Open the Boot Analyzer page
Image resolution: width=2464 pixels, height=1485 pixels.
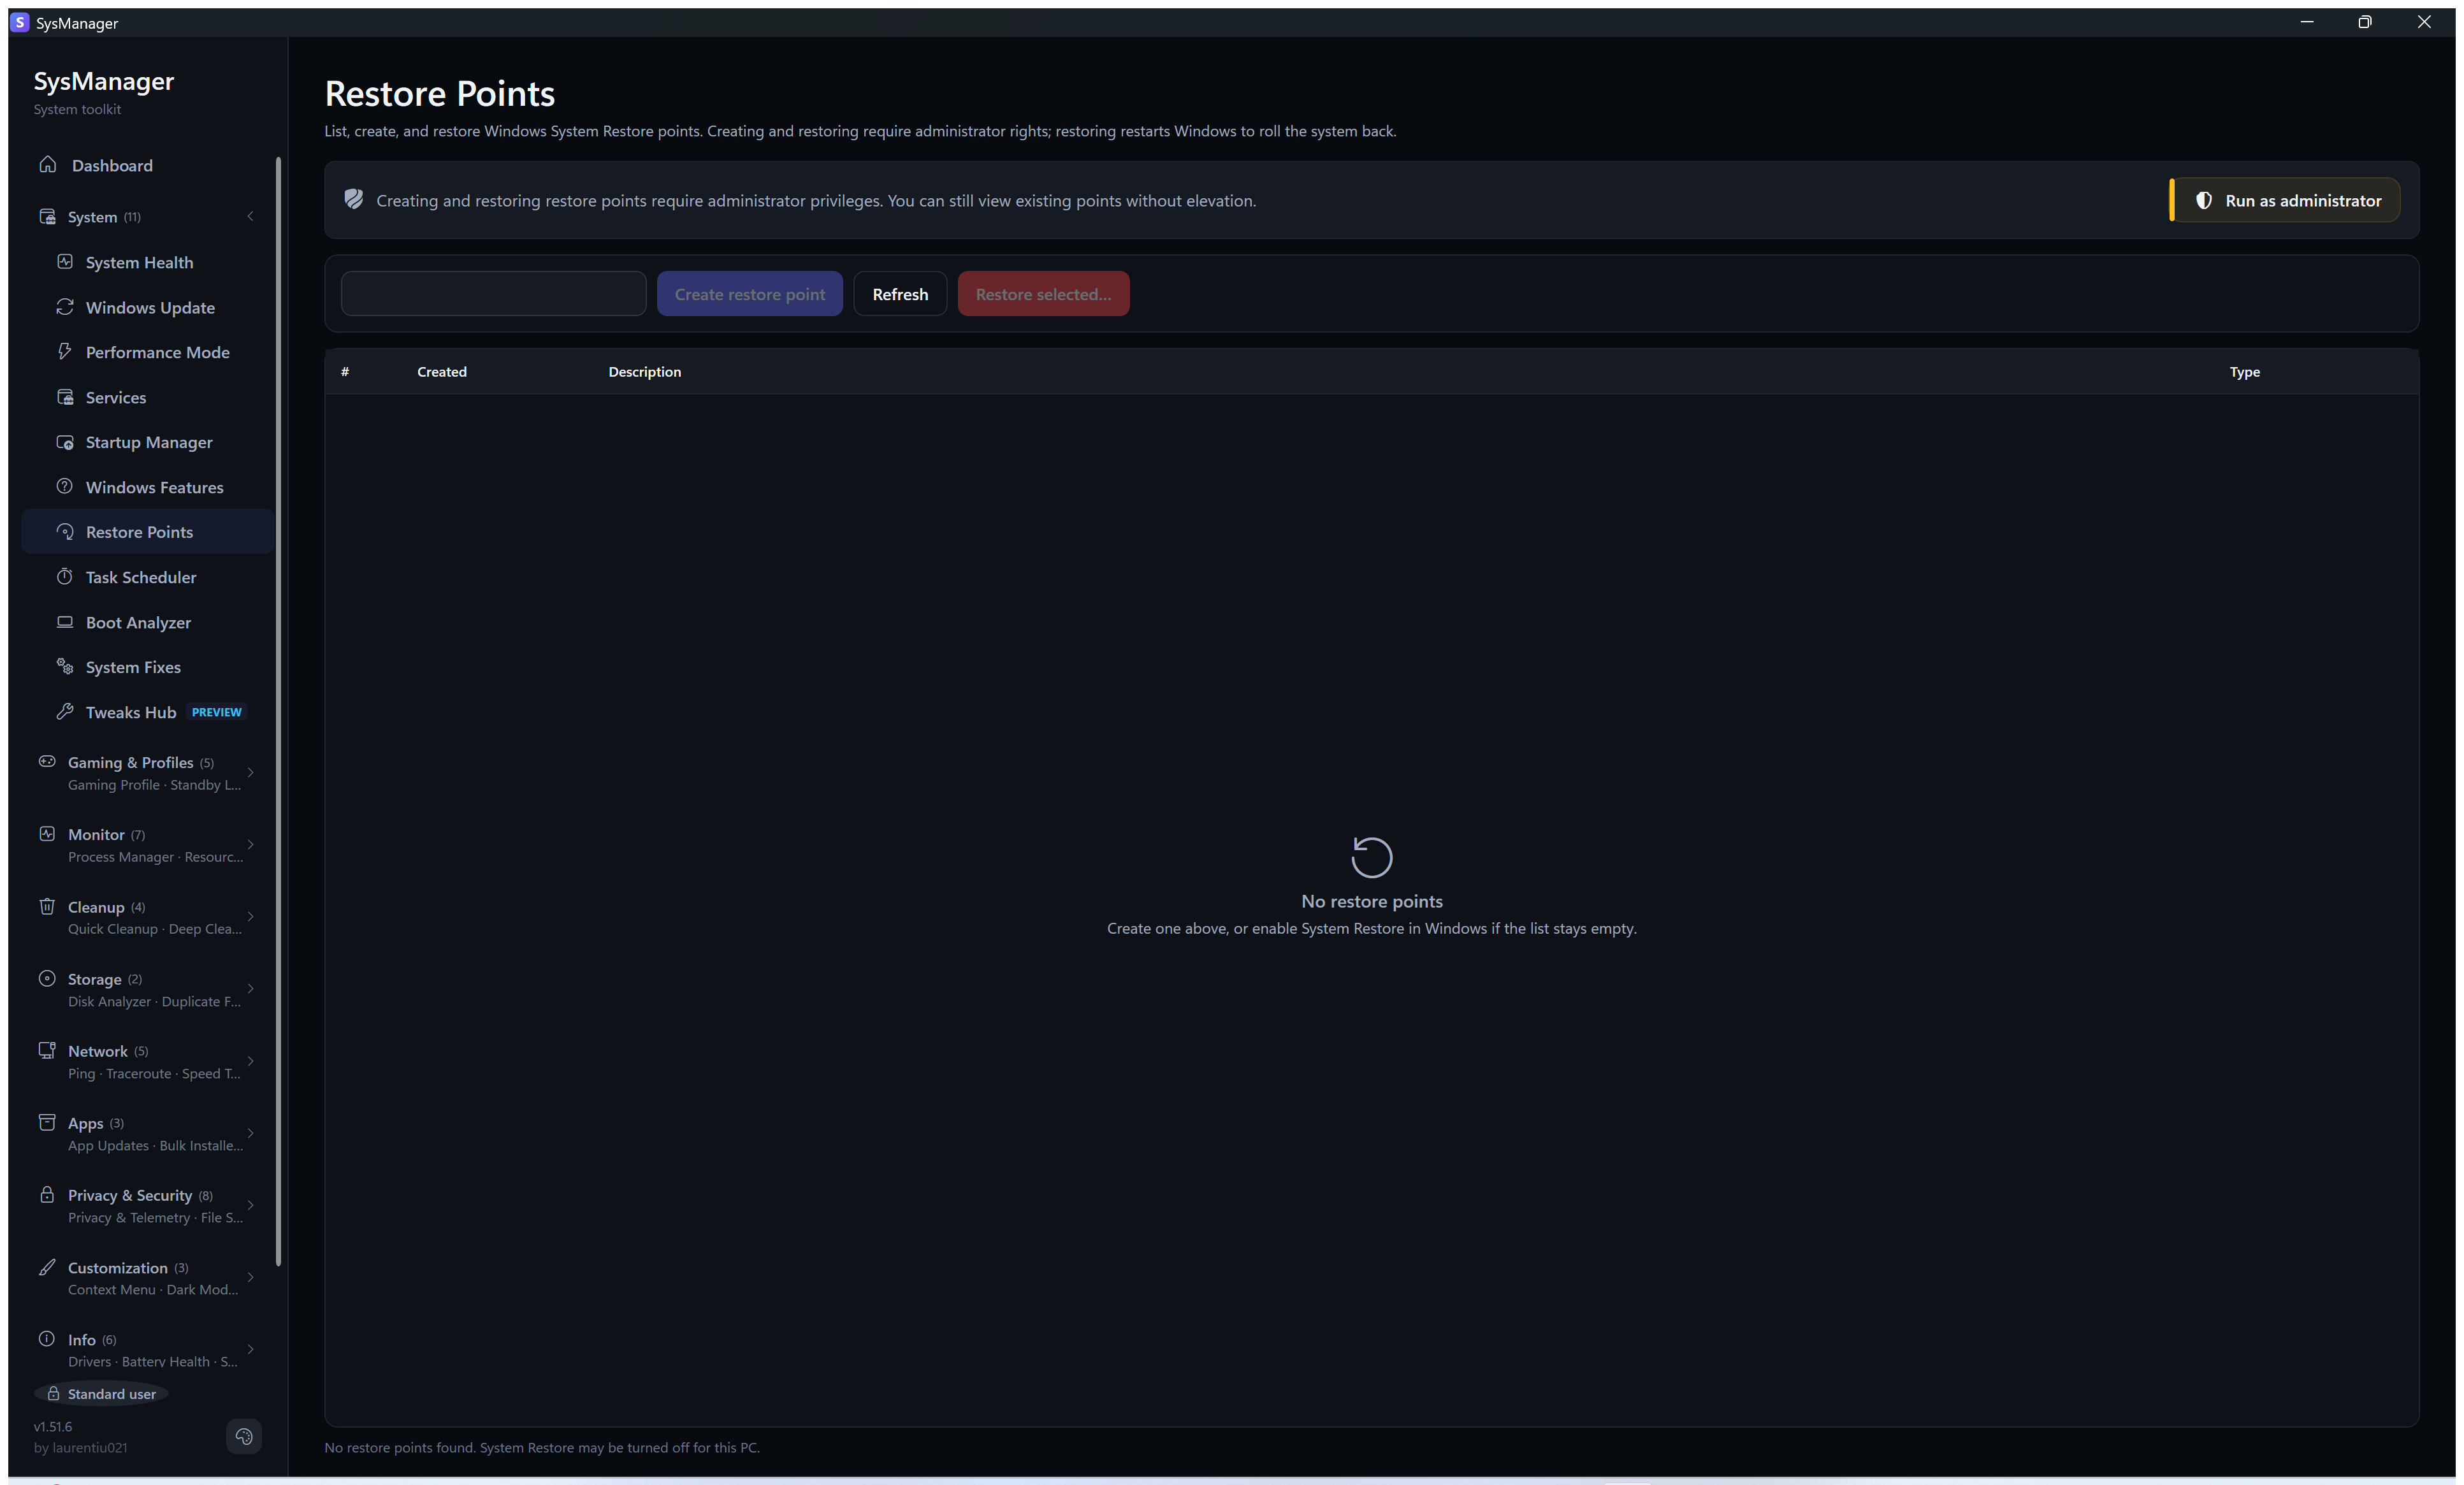[147, 622]
